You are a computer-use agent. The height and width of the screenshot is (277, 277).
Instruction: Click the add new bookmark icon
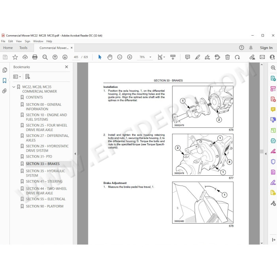28,77
